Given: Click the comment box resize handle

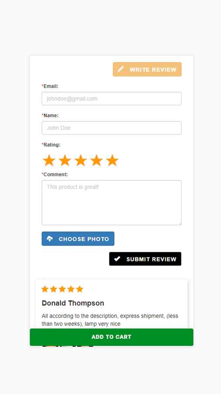Looking at the screenshot, I should pyautogui.click(x=180, y=224).
